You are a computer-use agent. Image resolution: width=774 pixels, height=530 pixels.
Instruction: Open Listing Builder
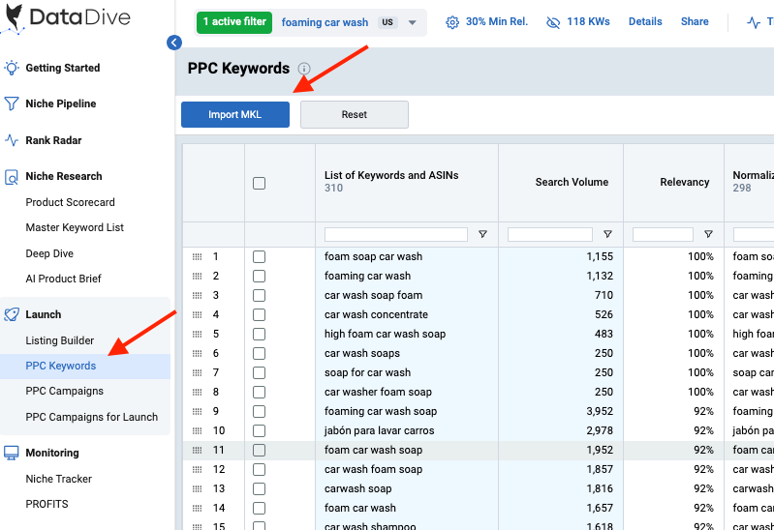(60, 340)
